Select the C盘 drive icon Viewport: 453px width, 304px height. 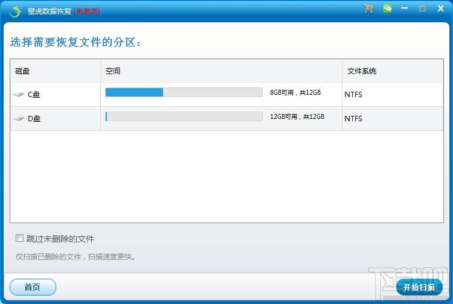pyautogui.click(x=19, y=94)
